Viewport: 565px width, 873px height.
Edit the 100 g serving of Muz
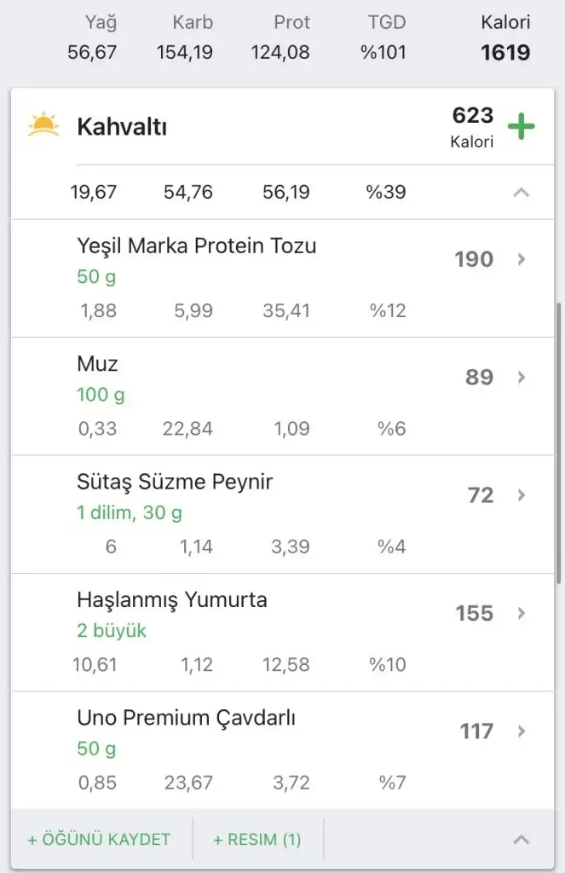(101, 395)
